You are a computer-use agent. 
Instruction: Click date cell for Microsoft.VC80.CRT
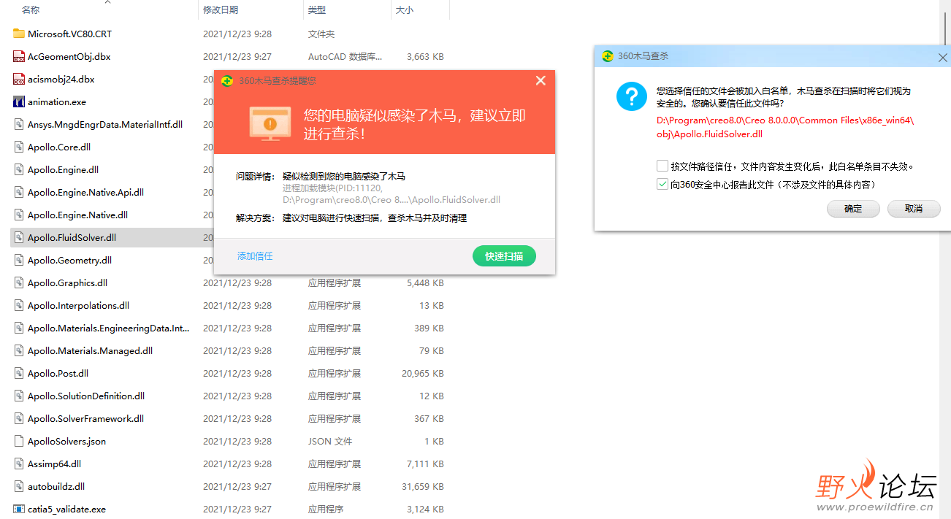coord(237,34)
